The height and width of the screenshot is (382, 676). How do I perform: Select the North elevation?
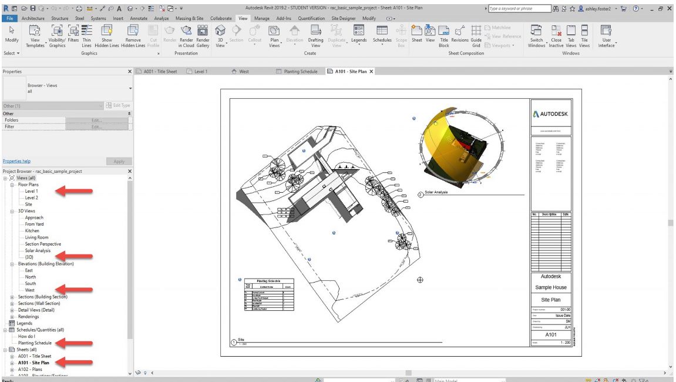pyautogui.click(x=30, y=277)
